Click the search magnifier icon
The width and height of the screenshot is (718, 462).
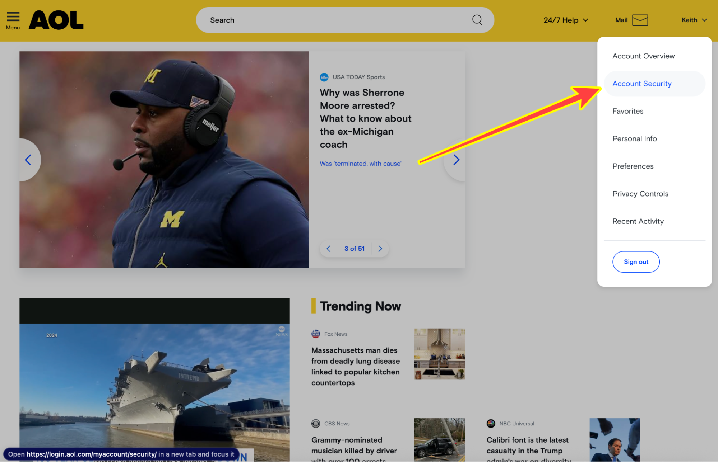pos(477,20)
